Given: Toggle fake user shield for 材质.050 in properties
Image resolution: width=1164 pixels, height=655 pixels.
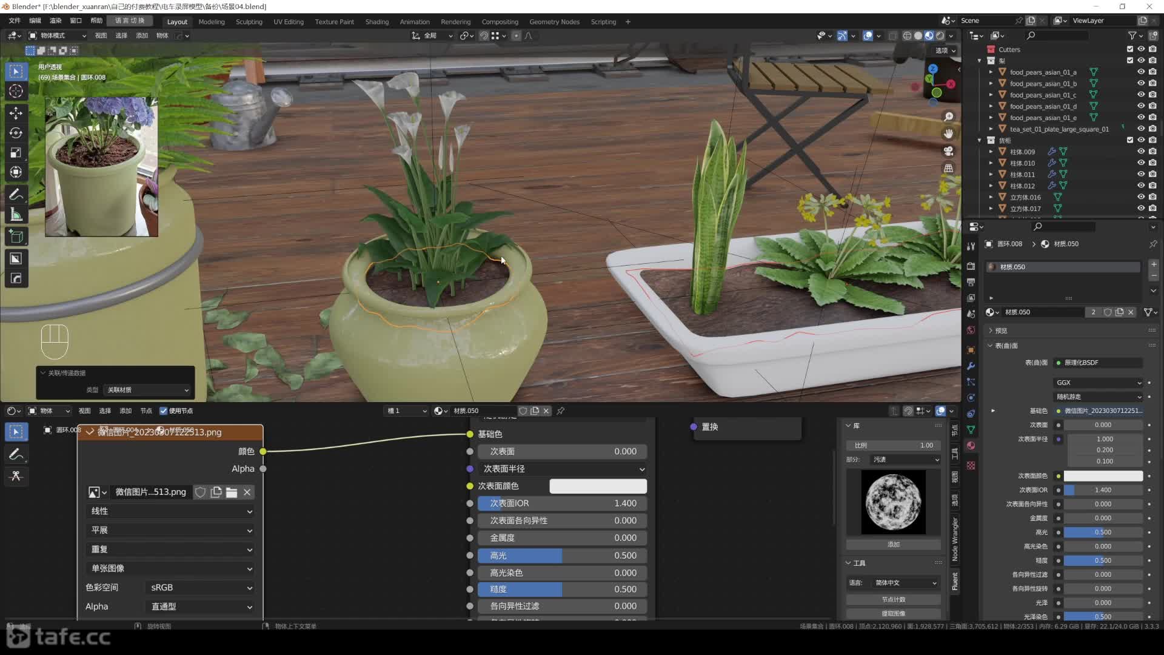Looking at the screenshot, I should click(x=1108, y=312).
